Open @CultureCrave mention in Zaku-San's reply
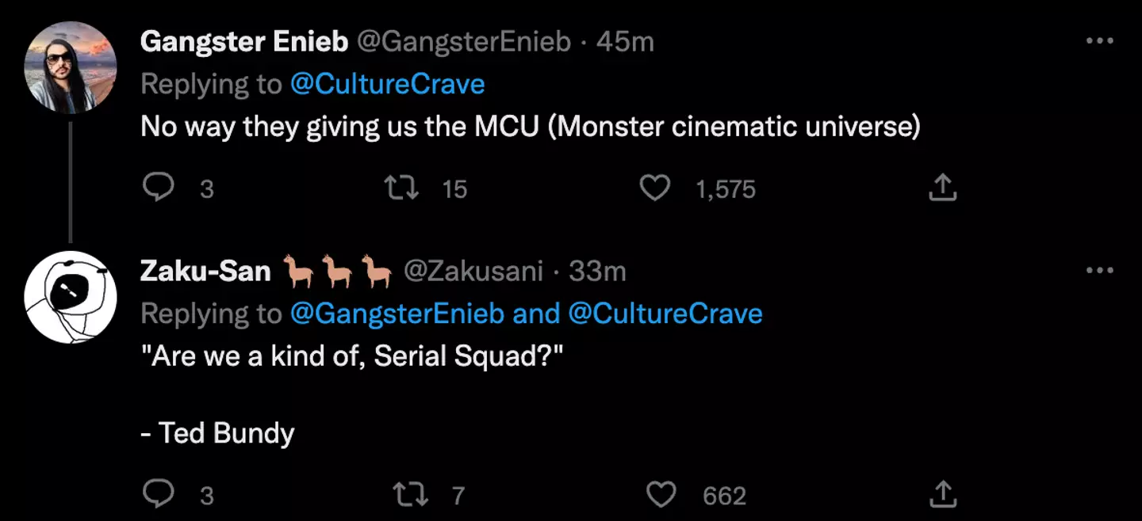The width and height of the screenshot is (1142, 521). pyautogui.click(x=665, y=314)
